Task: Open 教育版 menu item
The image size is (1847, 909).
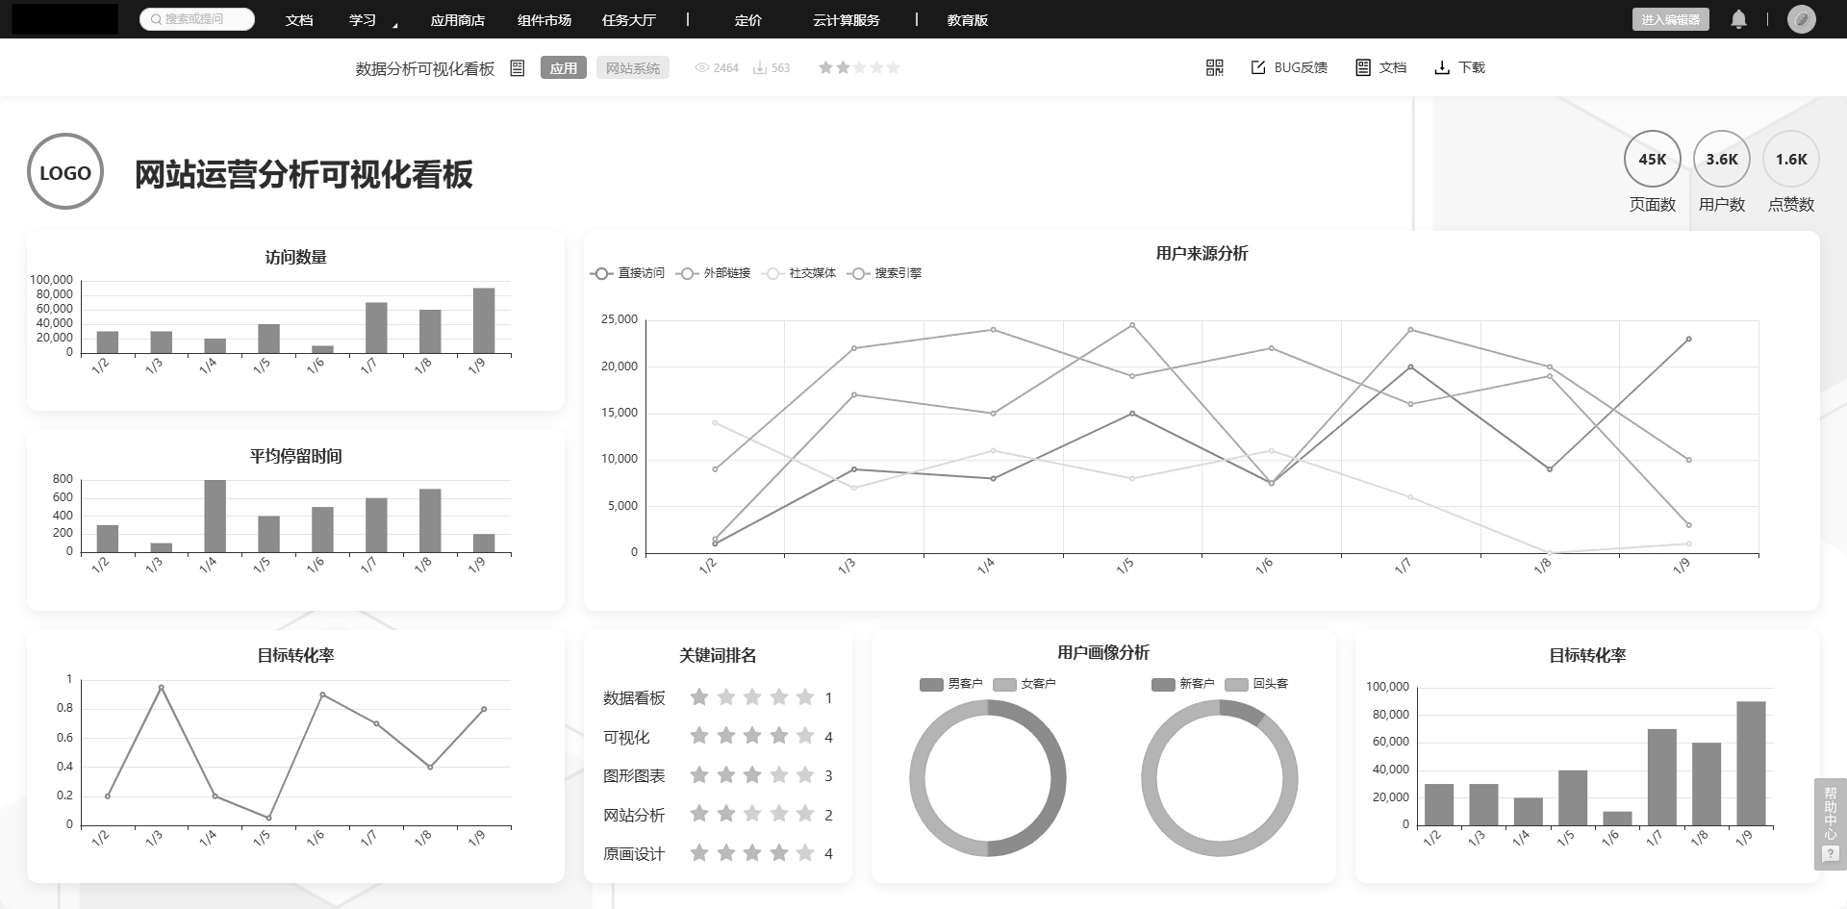Action: pos(967,20)
